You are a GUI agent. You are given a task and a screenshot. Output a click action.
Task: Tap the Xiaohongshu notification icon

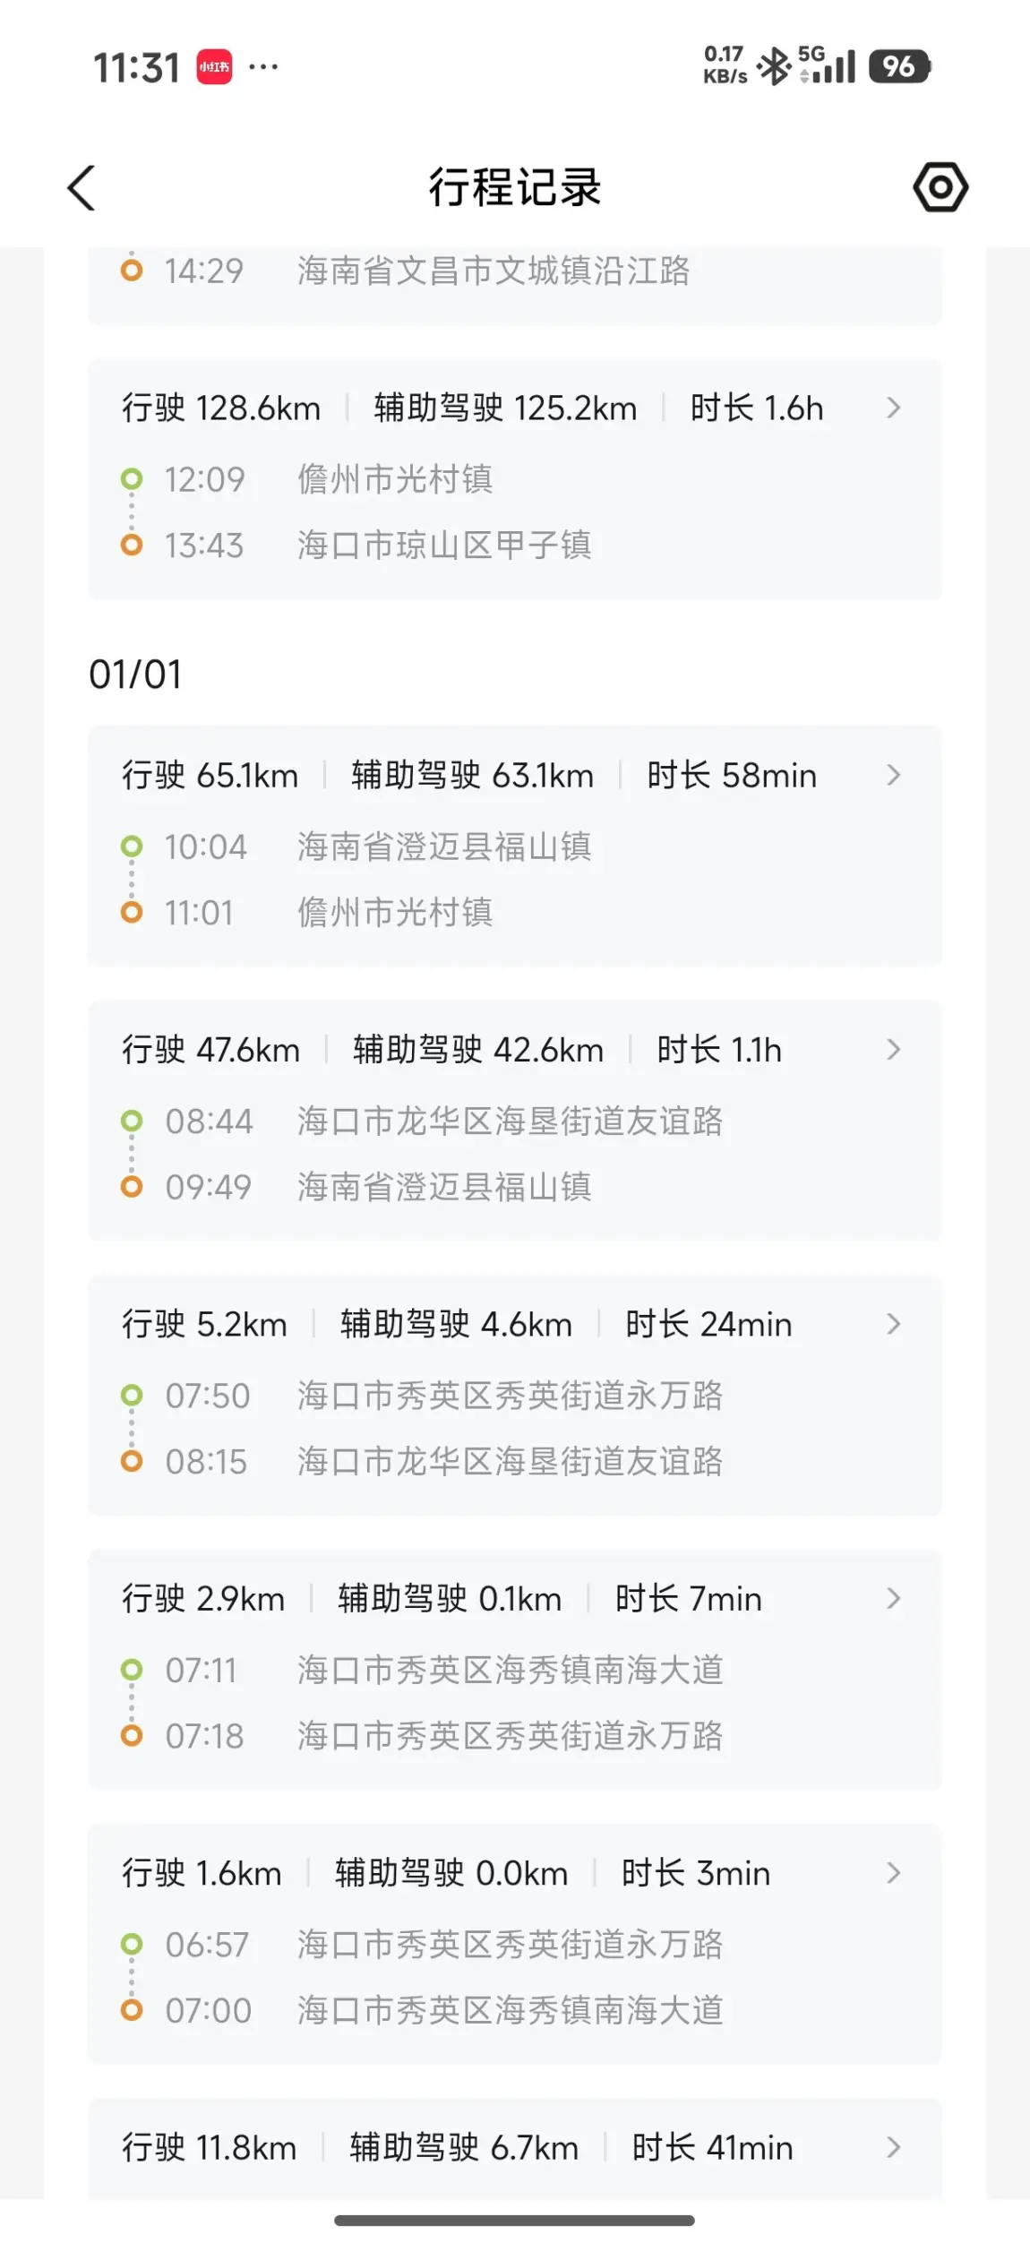(x=214, y=67)
